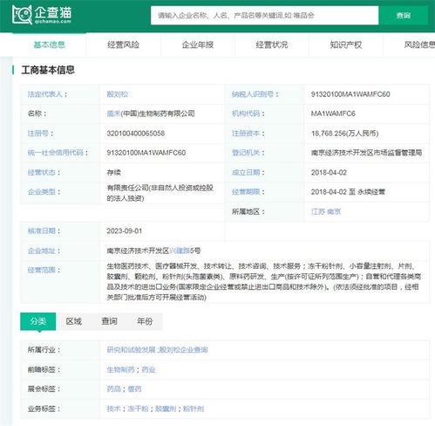Image resolution: width=435 pixels, height=426 pixels.
Task: Click the 注册号 field label
Action: (38, 134)
